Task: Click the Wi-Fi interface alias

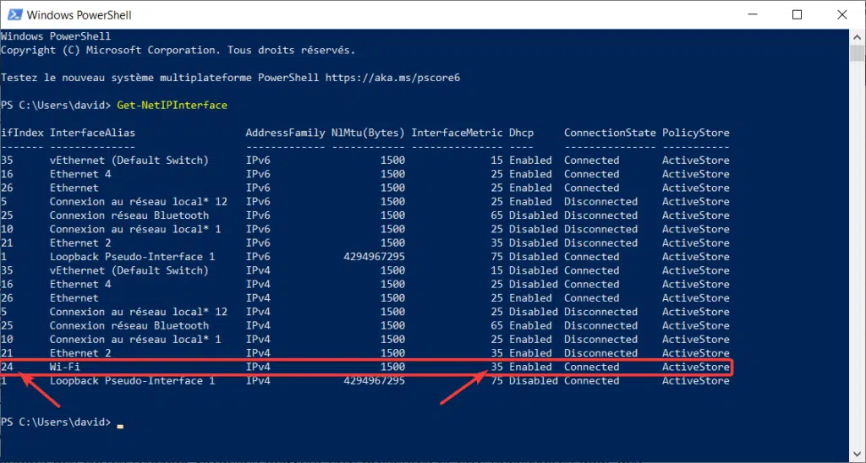Action: (x=65, y=367)
